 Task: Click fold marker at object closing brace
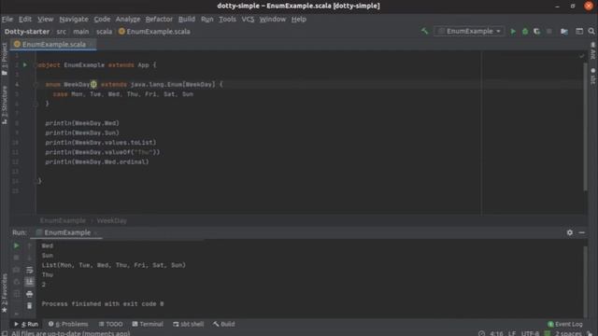[x=36, y=181]
